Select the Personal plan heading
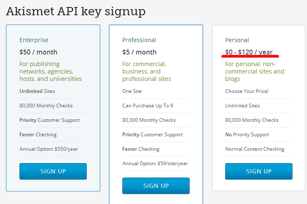Viewport: 307px width, 204px height. 237,40
